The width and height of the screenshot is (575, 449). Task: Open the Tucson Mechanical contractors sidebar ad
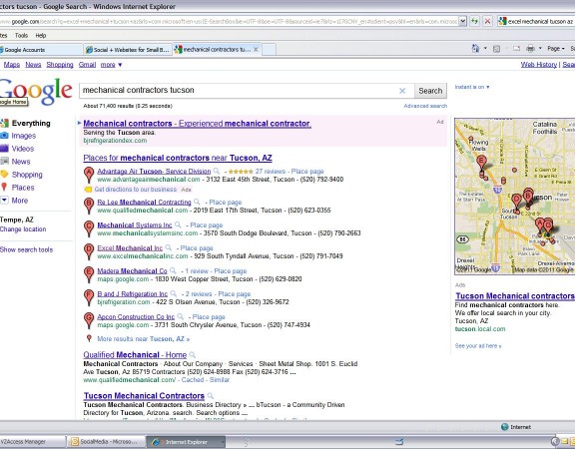click(515, 295)
